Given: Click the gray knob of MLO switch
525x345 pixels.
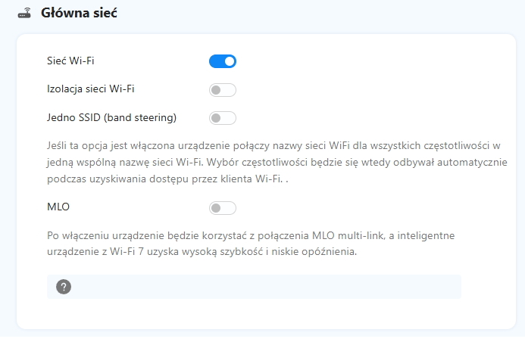Looking at the screenshot, I should [x=216, y=208].
